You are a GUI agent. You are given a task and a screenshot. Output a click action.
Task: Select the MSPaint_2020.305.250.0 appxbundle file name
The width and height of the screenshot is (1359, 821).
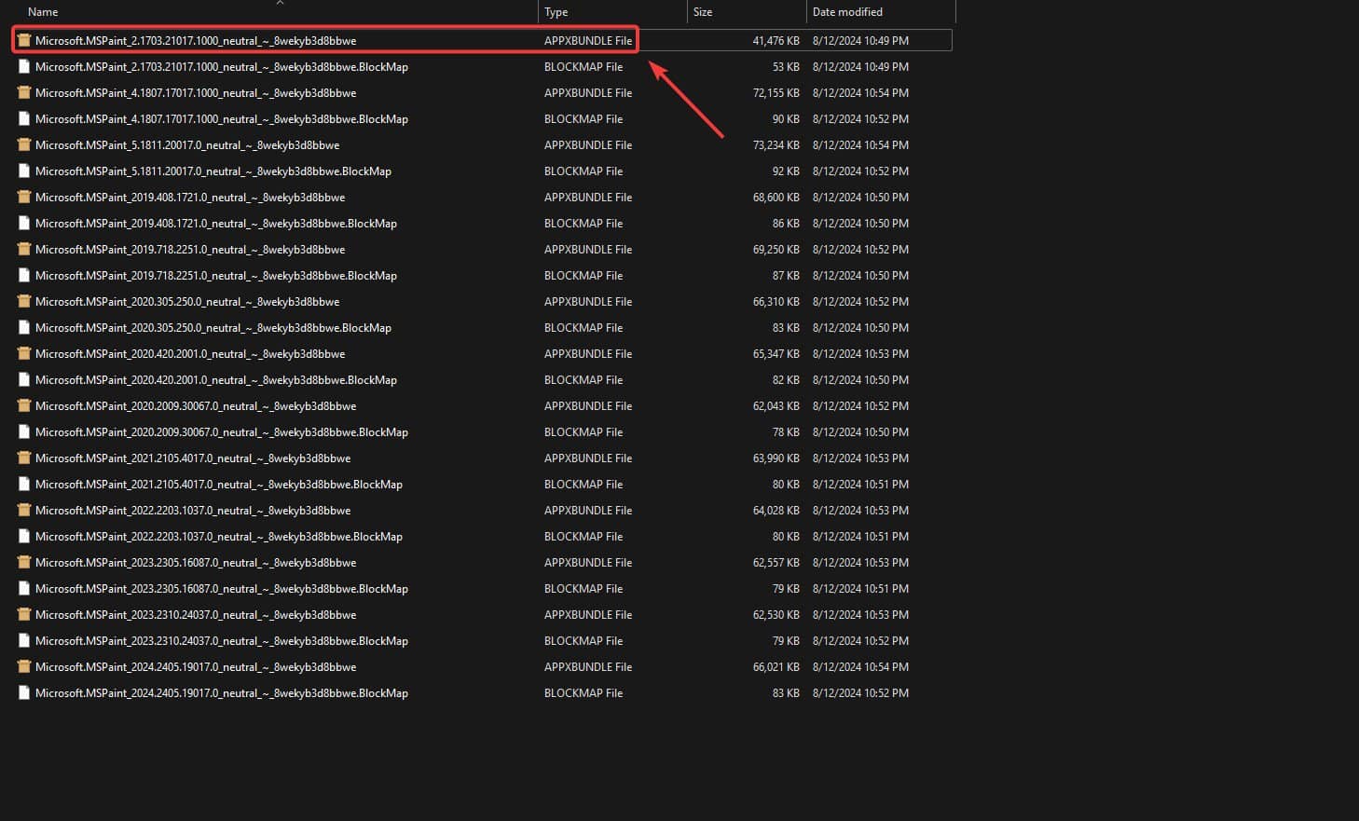pyautogui.click(x=187, y=302)
